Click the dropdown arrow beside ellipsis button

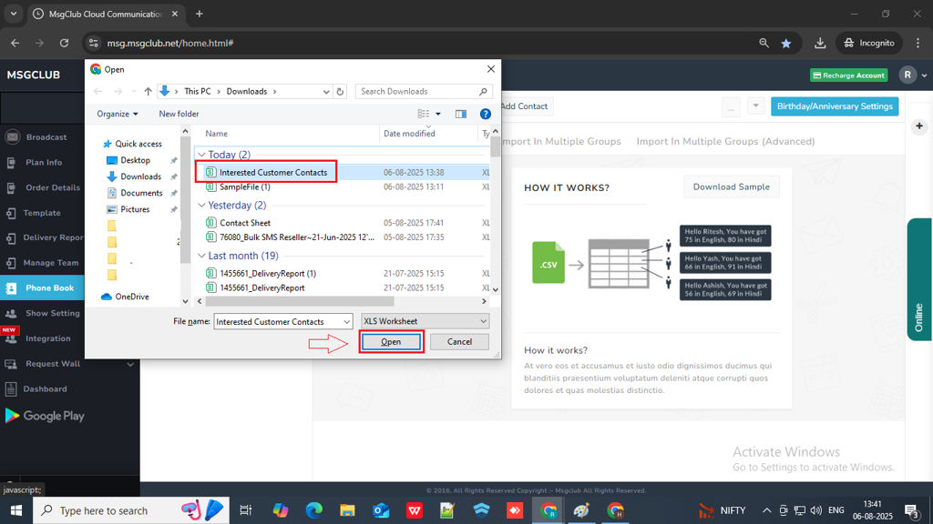tap(755, 106)
